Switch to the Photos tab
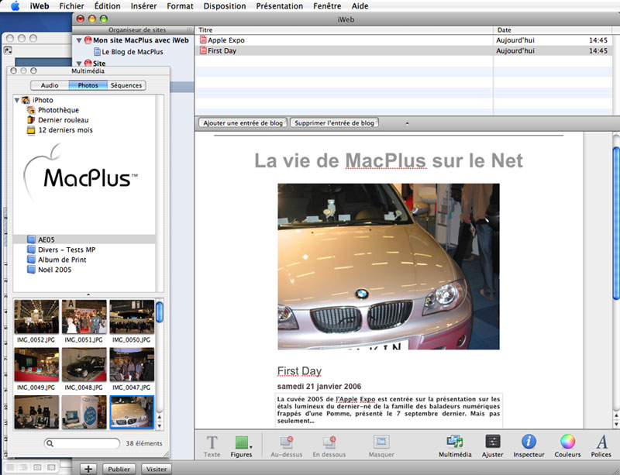This screenshot has width=620, height=475. coord(88,85)
